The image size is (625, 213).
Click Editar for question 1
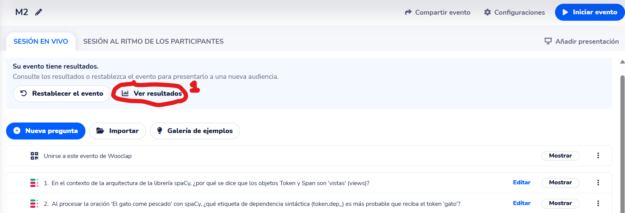point(522,182)
